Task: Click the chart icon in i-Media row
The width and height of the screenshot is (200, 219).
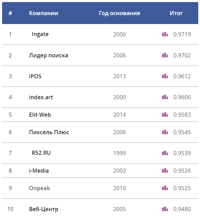Action: pos(165,171)
